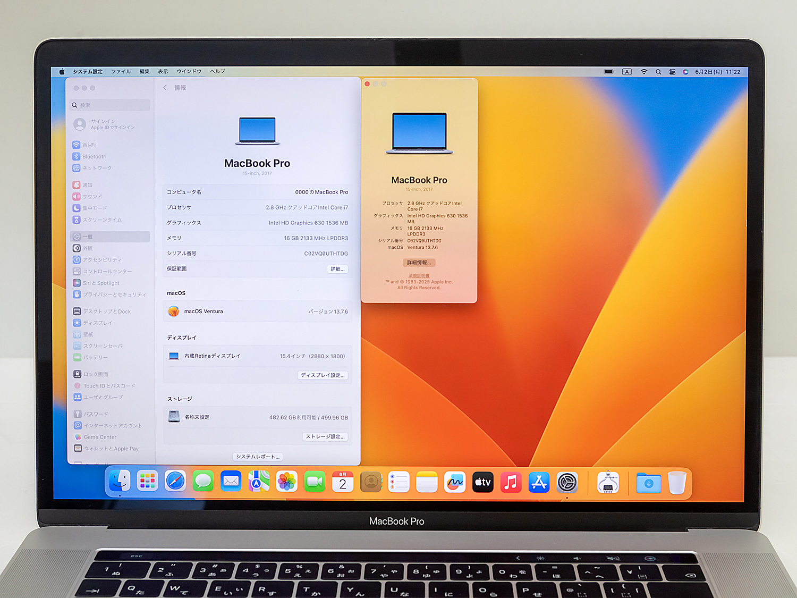The image size is (797, 598).
Task: Open Finder from the Dock
Action: coord(120,482)
